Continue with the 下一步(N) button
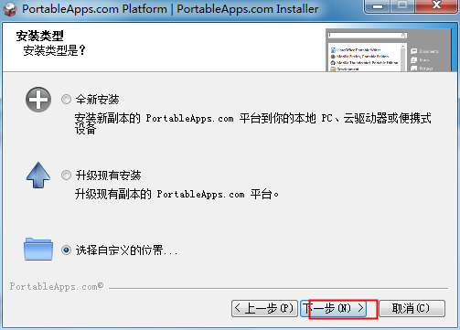 [333, 308]
